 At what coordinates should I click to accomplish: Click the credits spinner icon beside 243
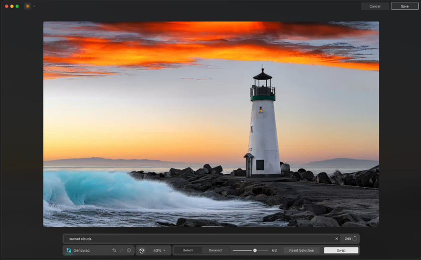(x=355, y=239)
